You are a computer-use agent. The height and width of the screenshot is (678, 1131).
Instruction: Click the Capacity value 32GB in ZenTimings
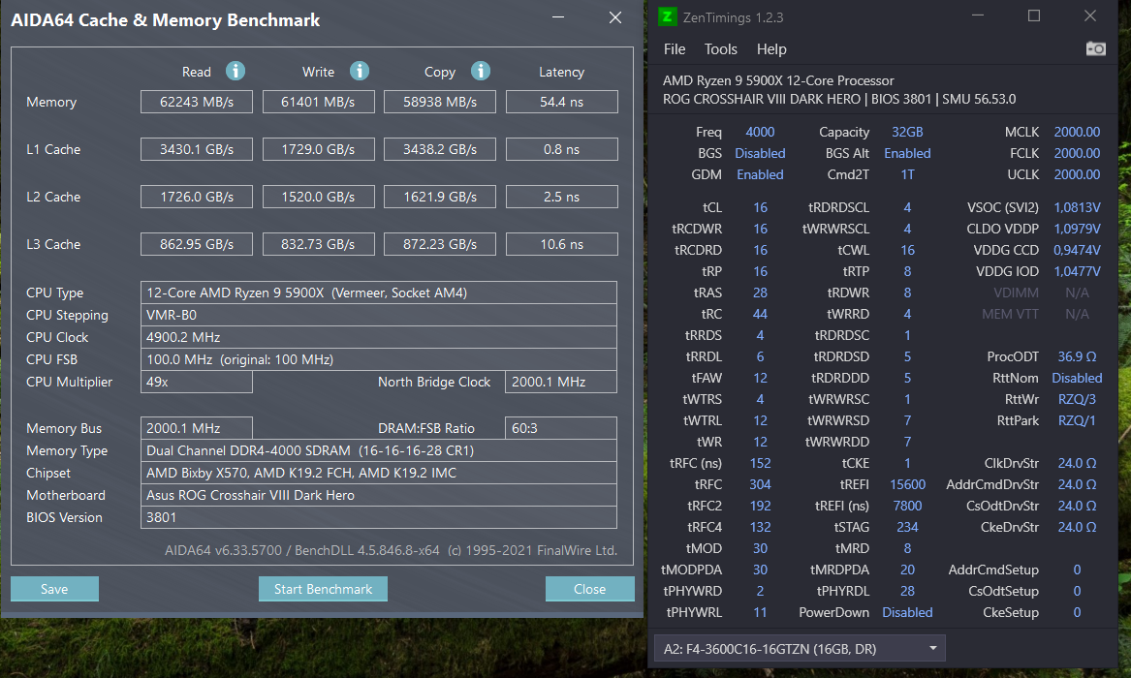(x=907, y=132)
